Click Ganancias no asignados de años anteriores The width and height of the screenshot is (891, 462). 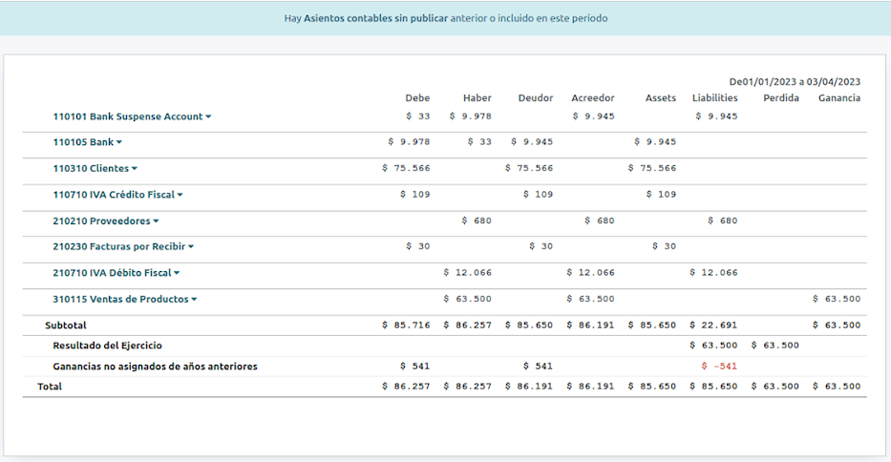point(155,367)
